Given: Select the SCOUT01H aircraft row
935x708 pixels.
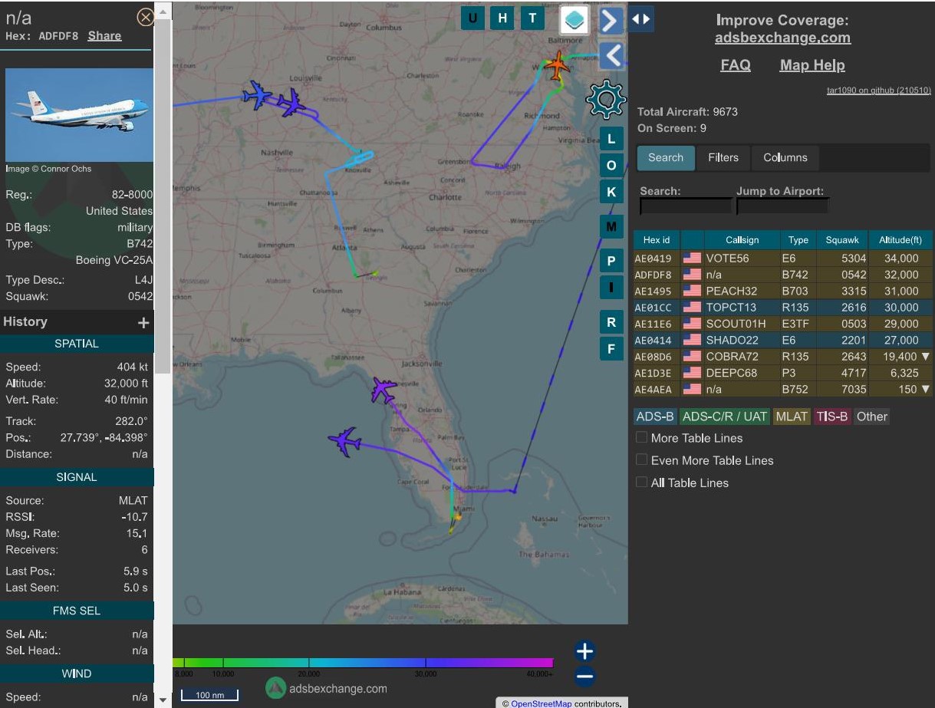Looking at the screenshot, I should 783,324.
